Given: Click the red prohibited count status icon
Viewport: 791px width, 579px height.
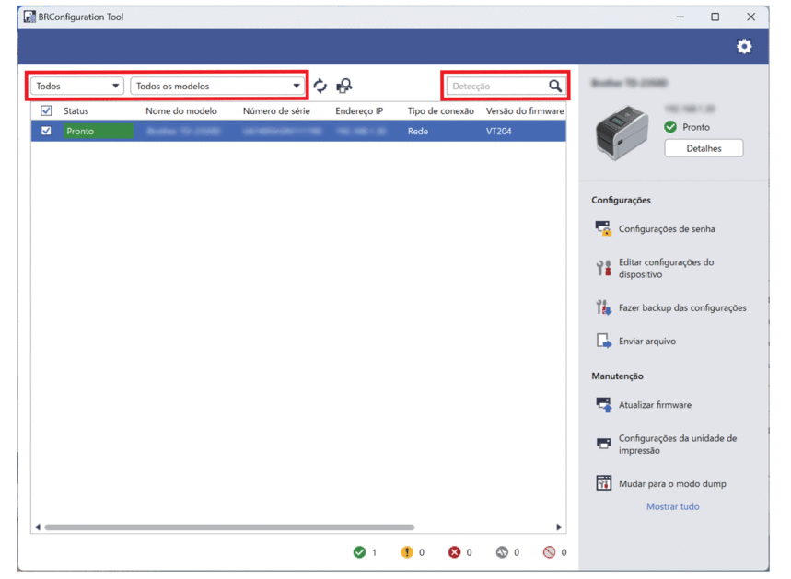Looking at the screenshot, I should (x=550, y=552).
